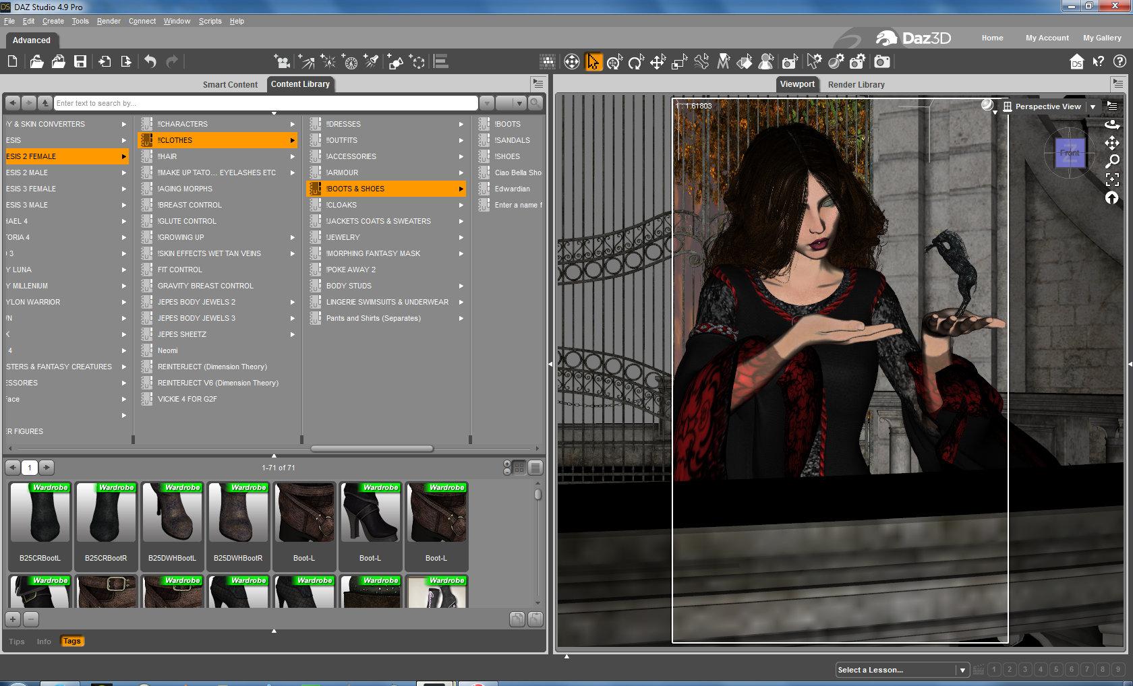Expand the !JEWELRY folder arrow
Image resolution: width=1133 pixels, height=686 pixels.
point(461,237)
